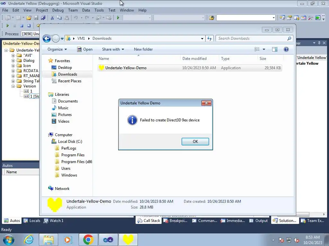Open the Change your view dropdown arrow

click(264, 49)
